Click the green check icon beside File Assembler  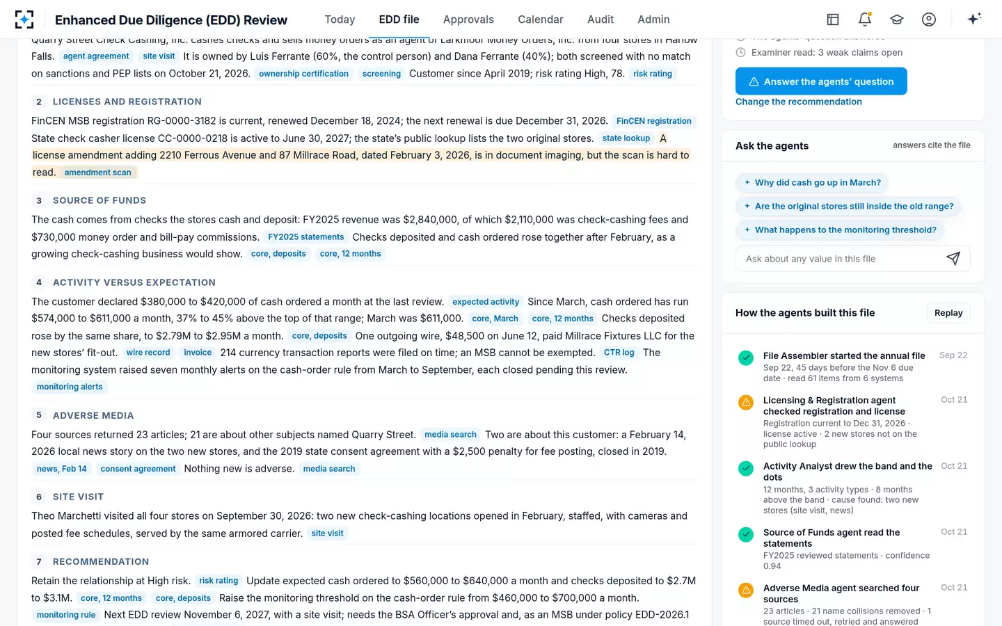746,358
